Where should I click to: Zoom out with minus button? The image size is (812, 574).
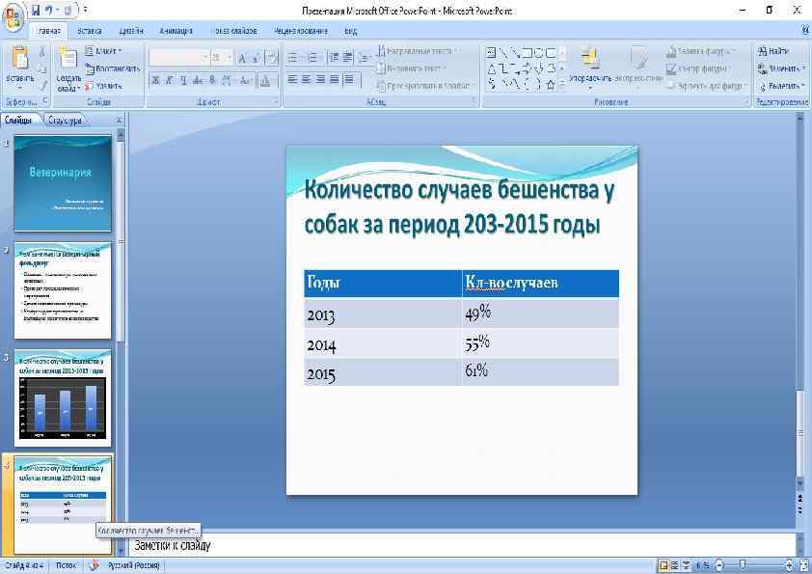point(718,565)
